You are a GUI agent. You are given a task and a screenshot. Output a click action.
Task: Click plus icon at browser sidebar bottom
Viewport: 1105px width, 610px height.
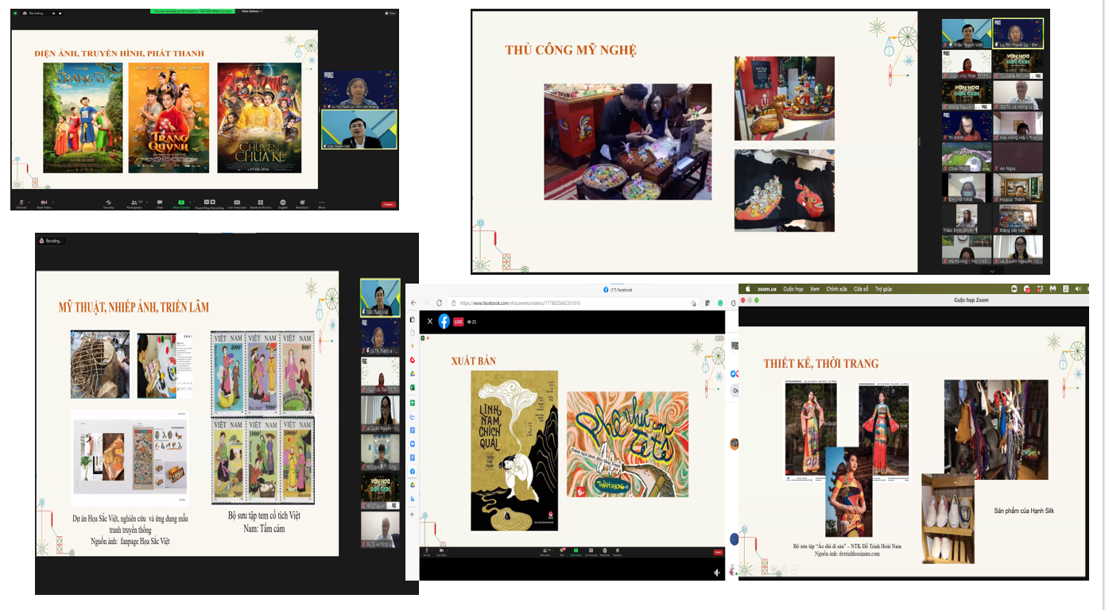tap(412, 514)
